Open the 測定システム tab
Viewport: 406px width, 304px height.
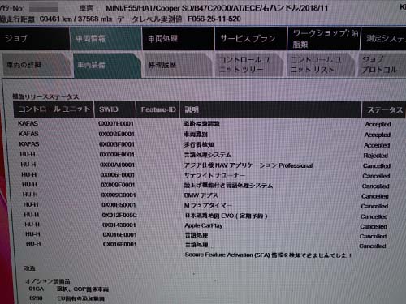[383, 38]
